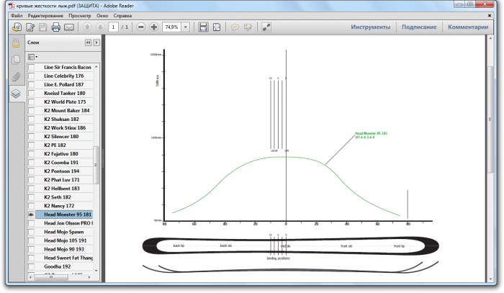Open the Инструменты pane
The height and width of the screenshot is (293, 504).
(x=371, y=27)
